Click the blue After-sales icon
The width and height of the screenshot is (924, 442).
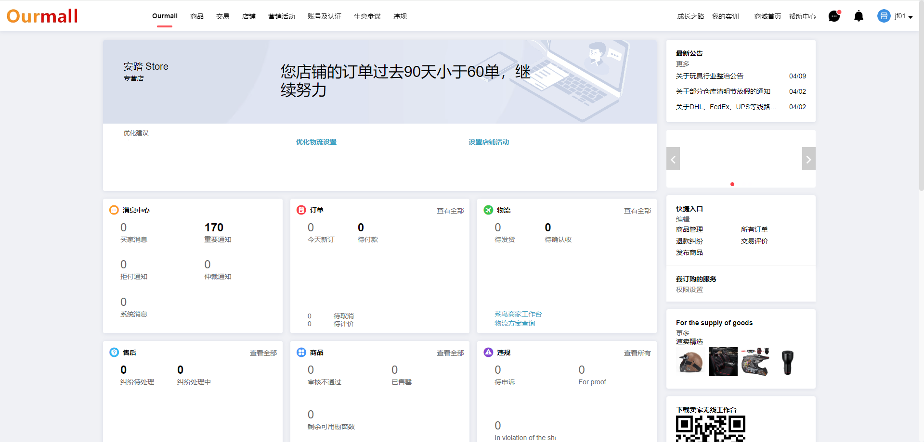click(114, 353)
